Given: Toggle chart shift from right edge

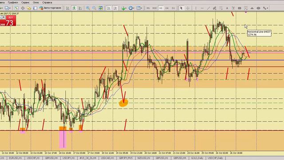Looking at the screenshot, I should click(115, 8).
